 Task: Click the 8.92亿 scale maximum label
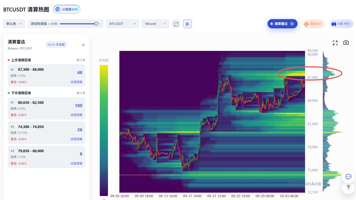104,60
